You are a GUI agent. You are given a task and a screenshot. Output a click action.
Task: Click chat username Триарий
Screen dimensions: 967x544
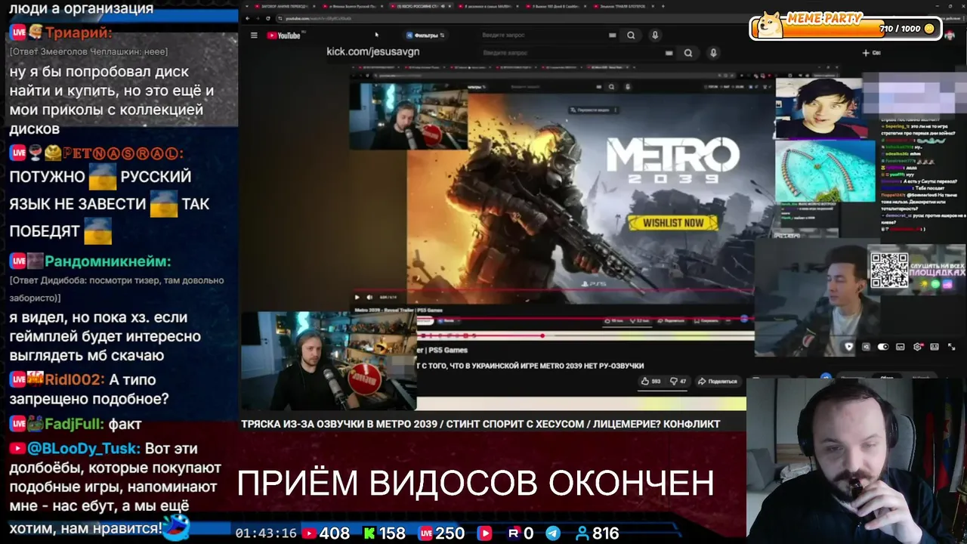(79, 32)
